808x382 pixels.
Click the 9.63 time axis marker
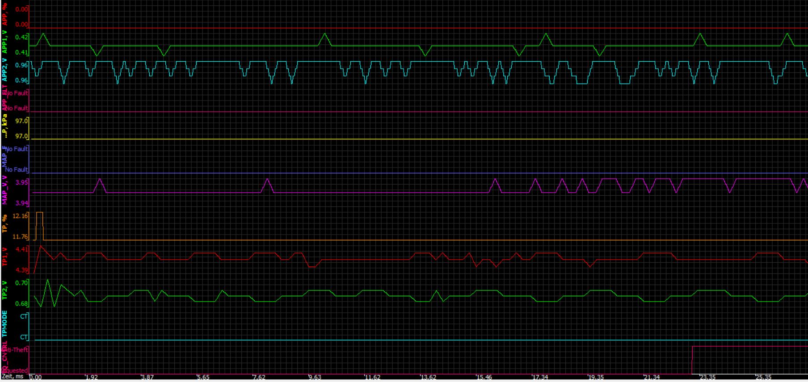(x=315, y=377)
